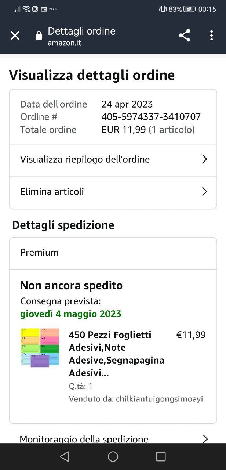
Task: Open Monitoraggio della spedizione row
Action: point(84,439)
